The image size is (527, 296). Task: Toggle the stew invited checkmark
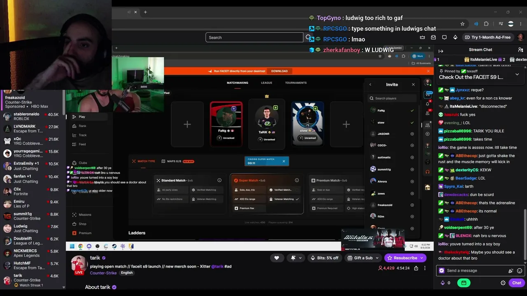pyautogui.click(x=412, y=123)
